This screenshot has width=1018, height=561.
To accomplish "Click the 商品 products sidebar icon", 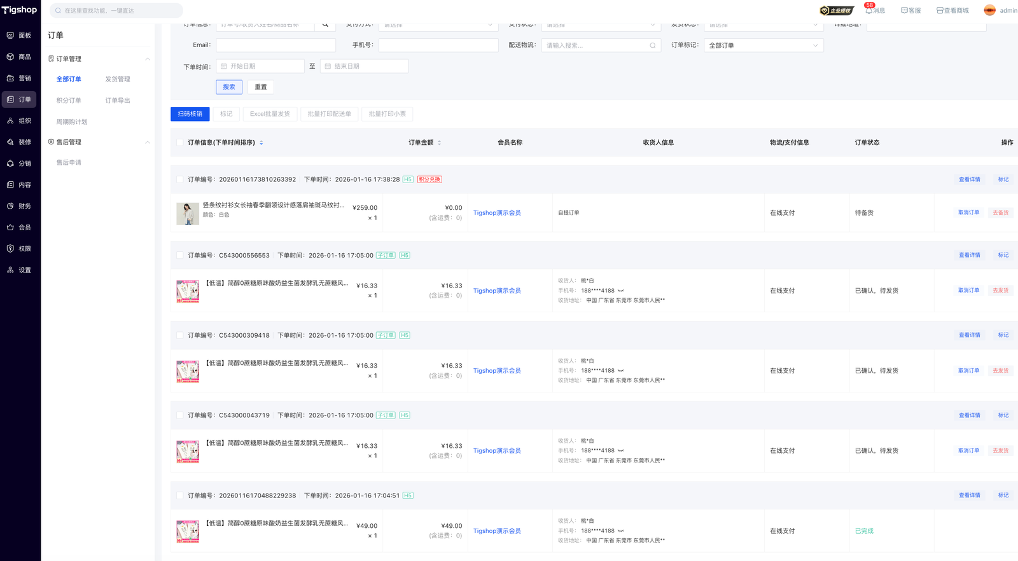I will click(10, 57).
